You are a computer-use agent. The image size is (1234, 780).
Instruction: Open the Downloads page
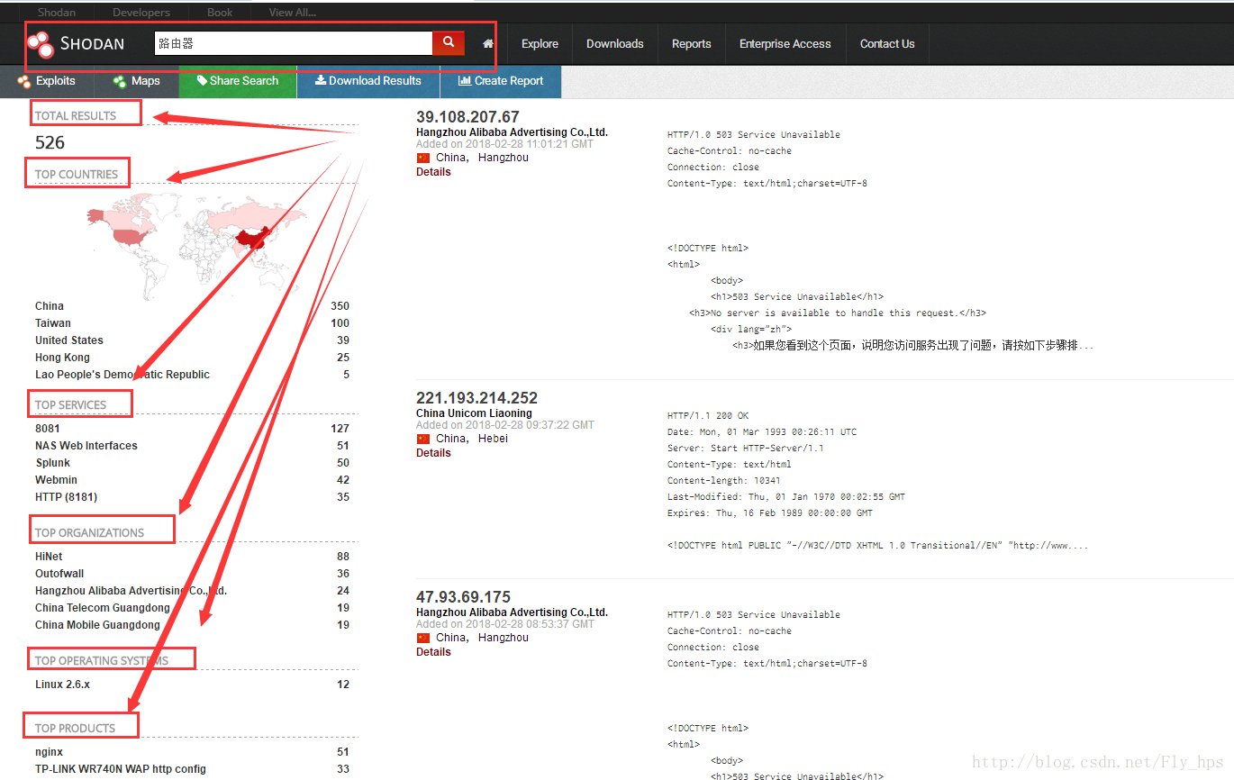click(615, 43)
